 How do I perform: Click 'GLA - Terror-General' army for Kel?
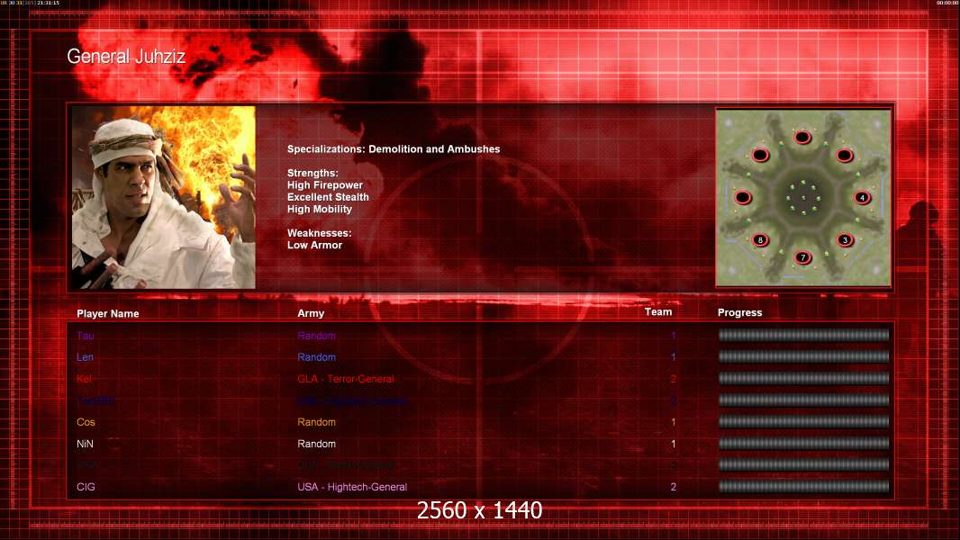tap(346, 379)
